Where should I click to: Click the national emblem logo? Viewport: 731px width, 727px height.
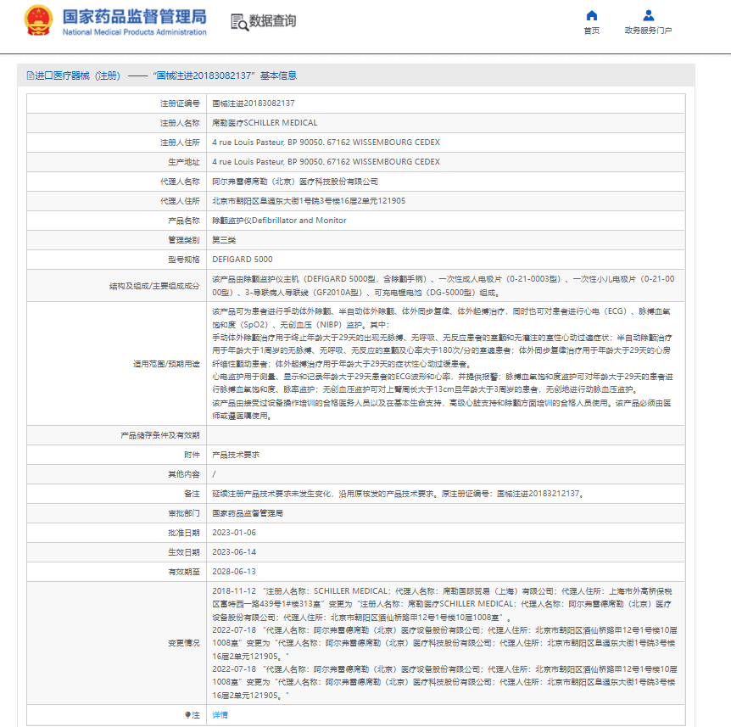coord(38,20)
